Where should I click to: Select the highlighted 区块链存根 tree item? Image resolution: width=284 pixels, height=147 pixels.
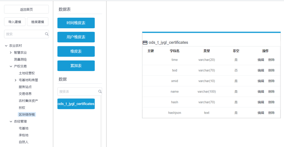[27, 114]
